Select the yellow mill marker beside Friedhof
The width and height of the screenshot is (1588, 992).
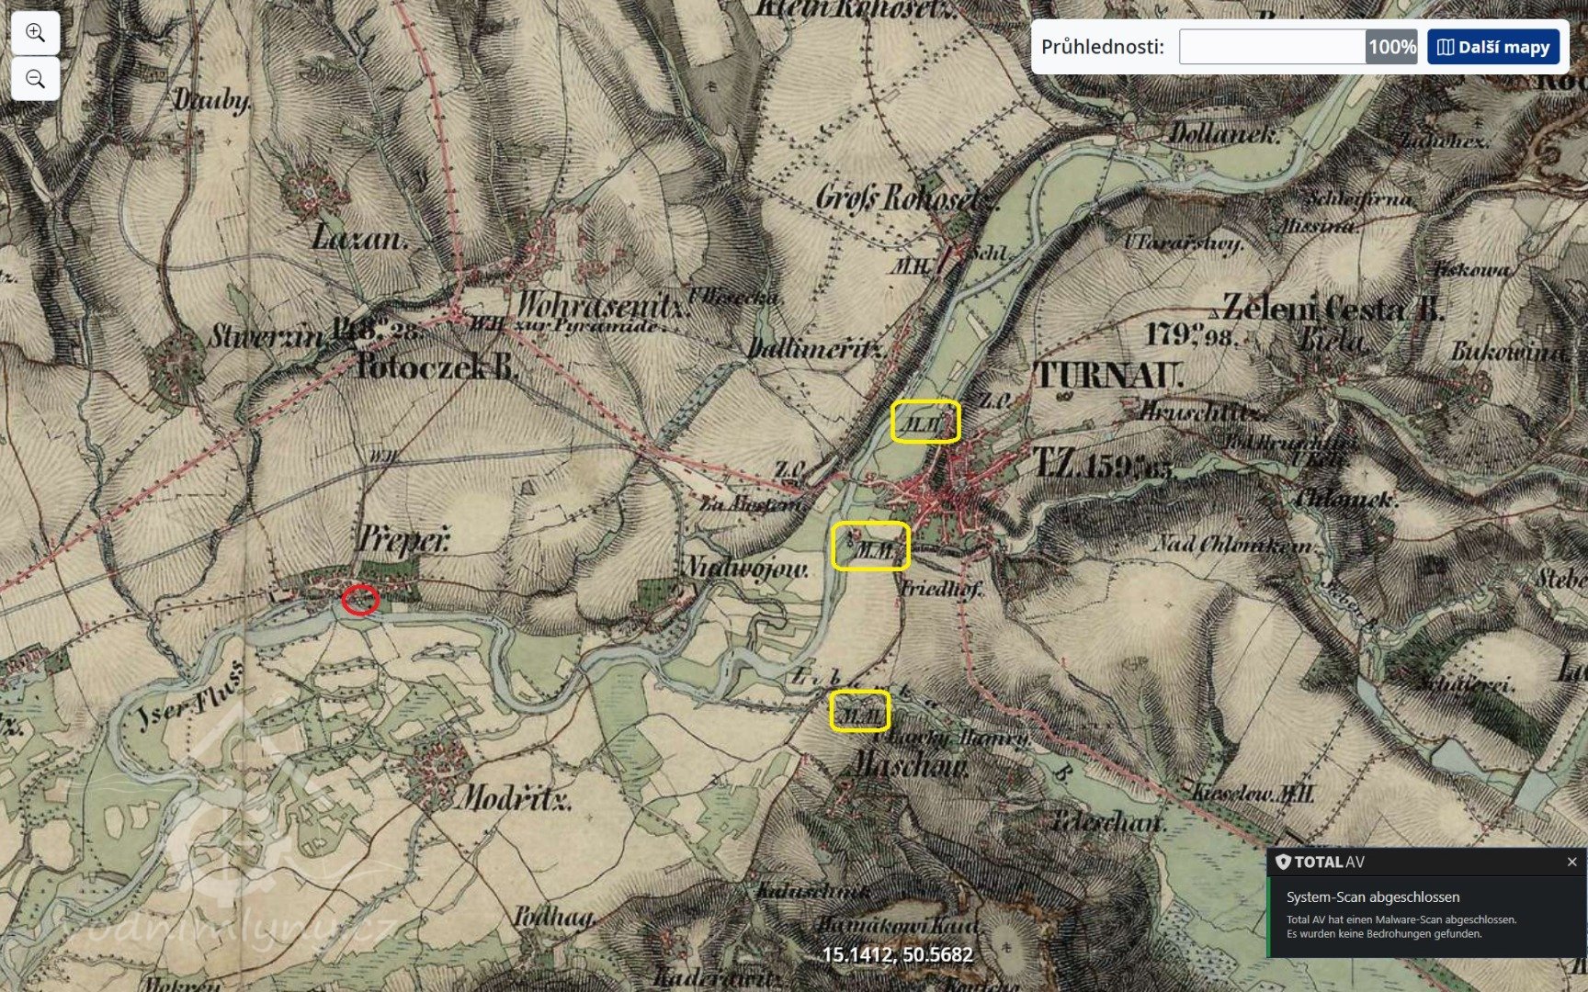point(870,547)
